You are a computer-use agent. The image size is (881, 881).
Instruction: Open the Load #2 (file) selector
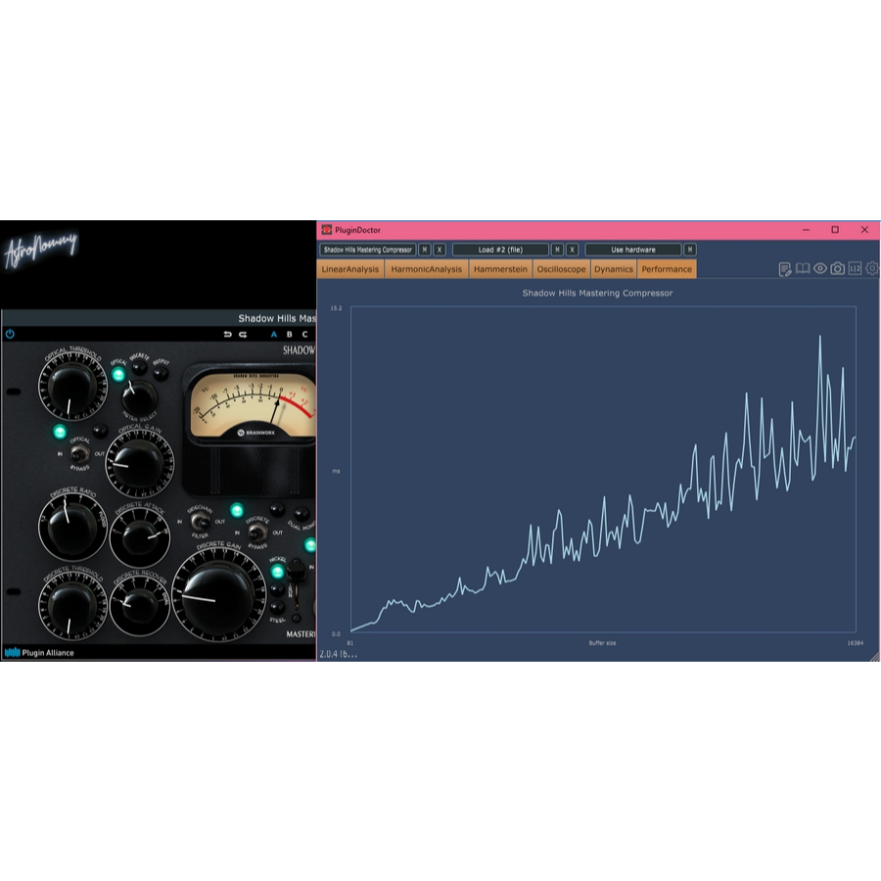point(500,250)
